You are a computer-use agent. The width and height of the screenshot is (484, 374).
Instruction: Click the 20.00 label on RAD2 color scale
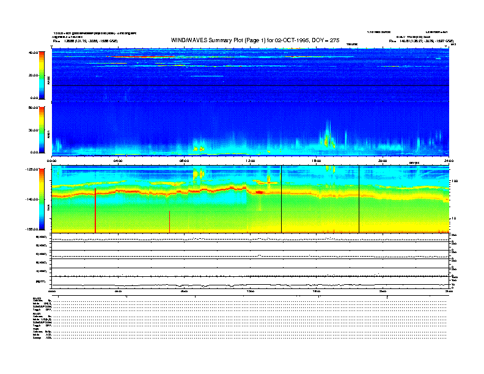click(33, 75)
